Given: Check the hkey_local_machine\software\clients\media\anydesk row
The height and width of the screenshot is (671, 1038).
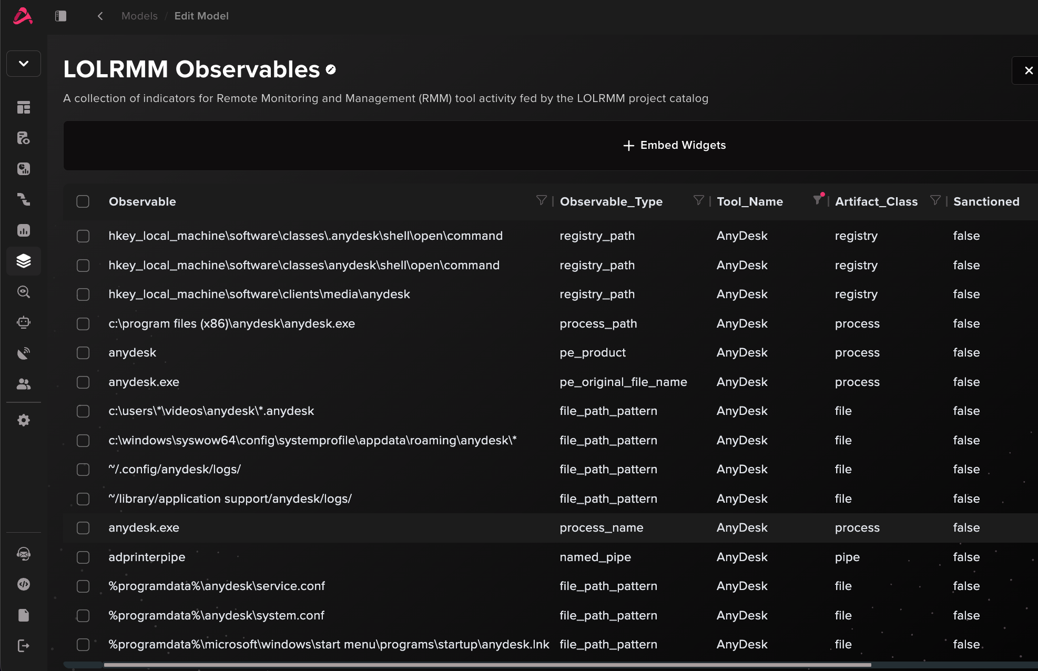Looking at the screenshot, I should tap(83, 294).
